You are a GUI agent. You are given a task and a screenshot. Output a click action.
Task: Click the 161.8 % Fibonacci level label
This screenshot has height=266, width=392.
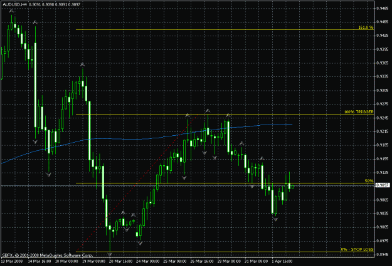click(x=366, y=27)
